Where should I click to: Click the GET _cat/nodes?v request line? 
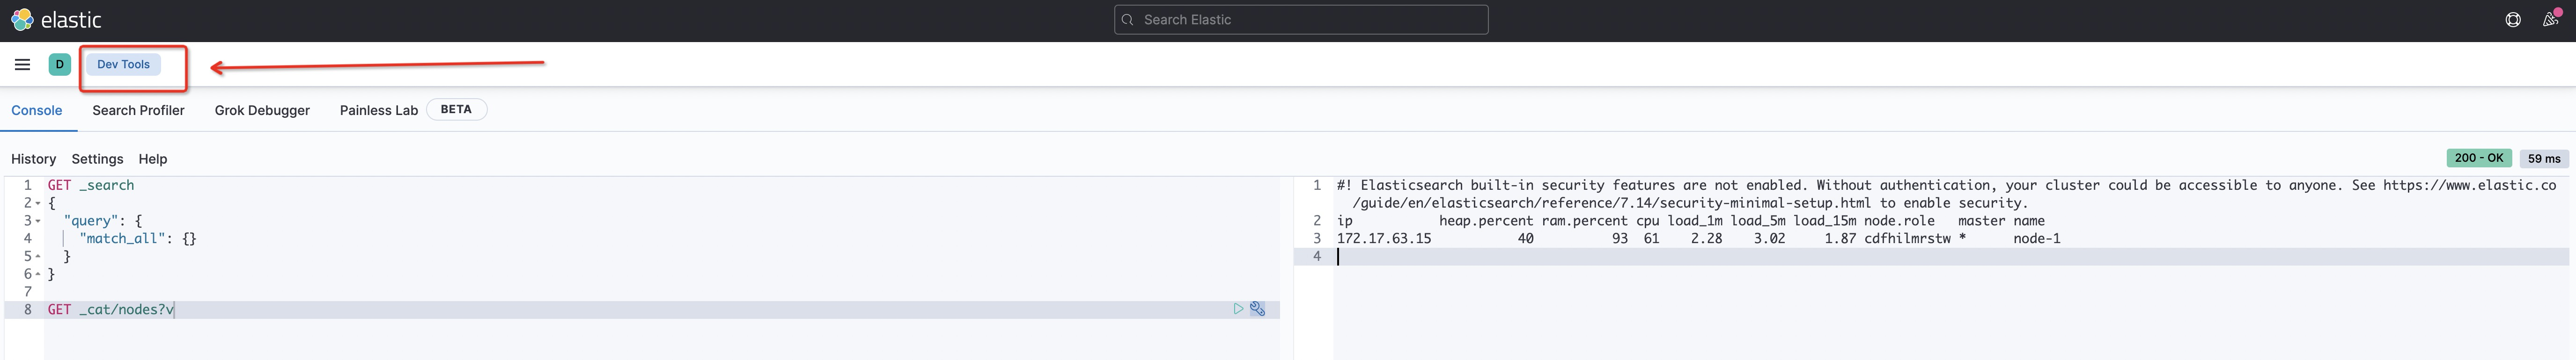(111, 309)
